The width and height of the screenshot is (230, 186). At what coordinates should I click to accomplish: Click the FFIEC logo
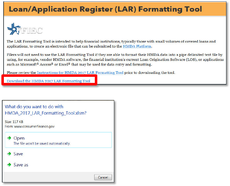click(25, 29)
